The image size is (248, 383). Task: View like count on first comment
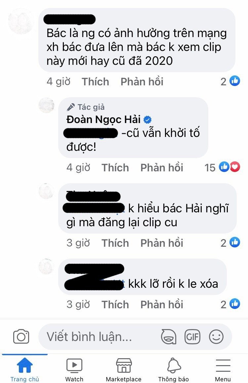pos(230,81)
